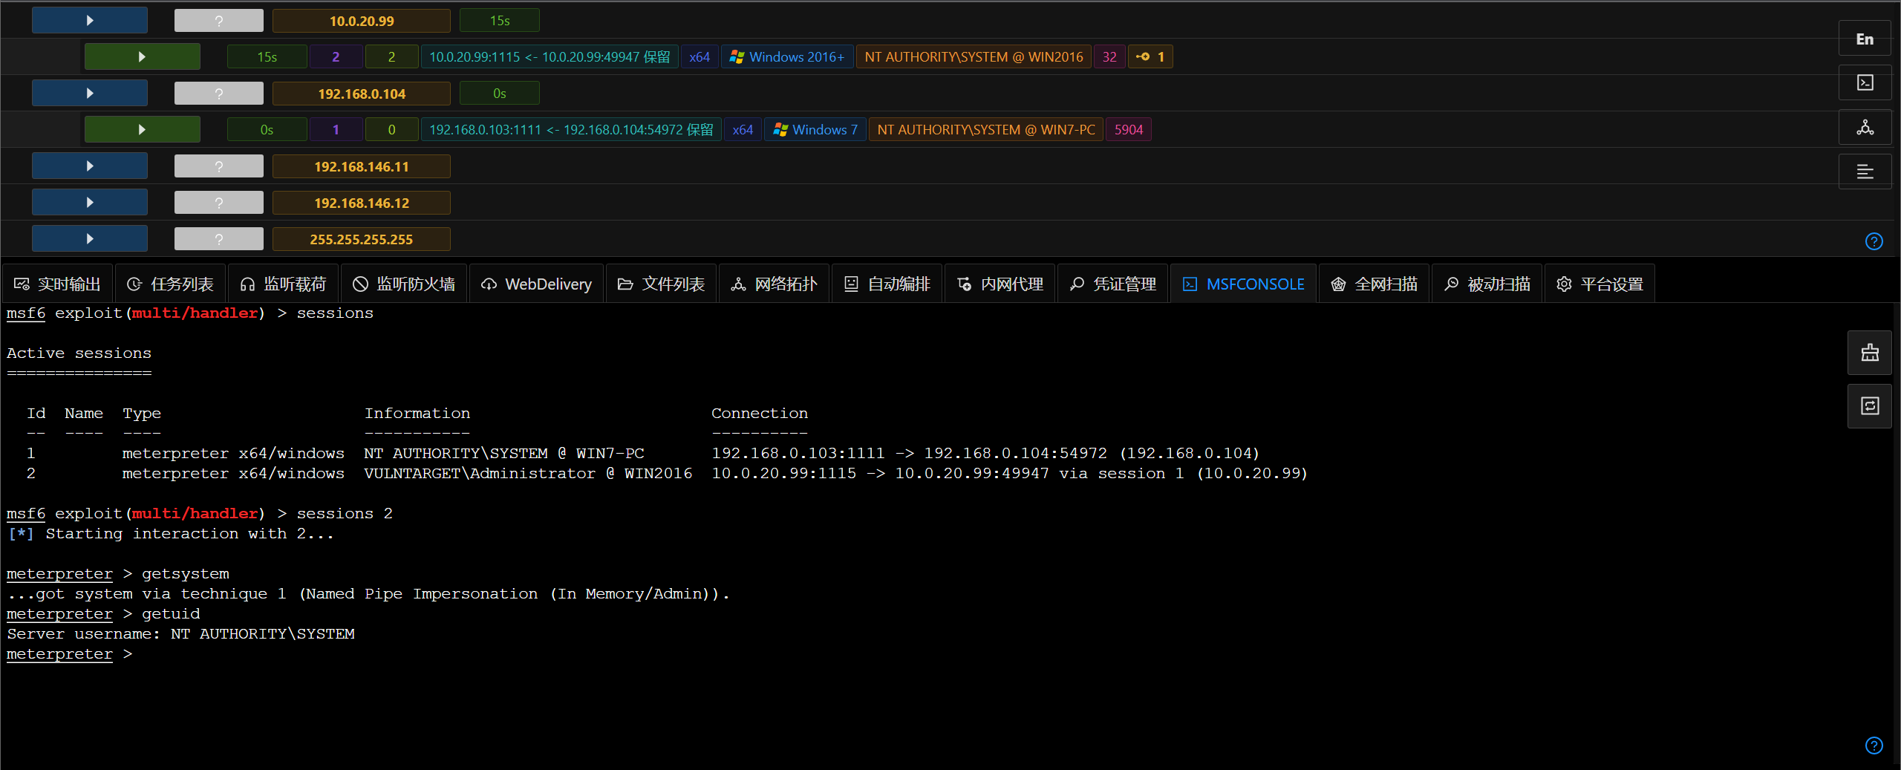Click the WIN7-PC session connection info tag
The height and width of the screenshot is (770, 1901).
coord(571,129)
